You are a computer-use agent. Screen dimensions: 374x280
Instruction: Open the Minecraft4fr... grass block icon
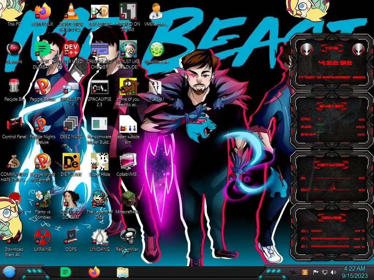coord(128,202)
